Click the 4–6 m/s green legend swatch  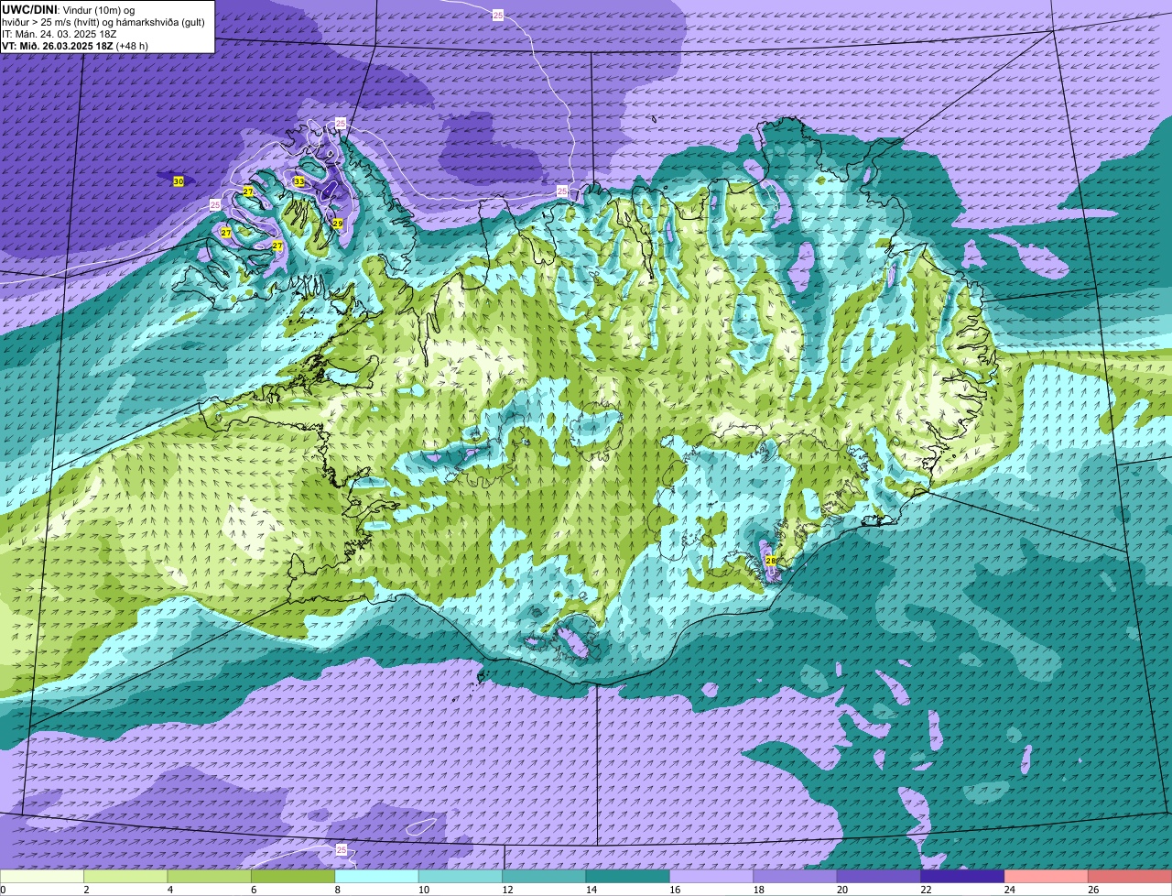point(209,876)
